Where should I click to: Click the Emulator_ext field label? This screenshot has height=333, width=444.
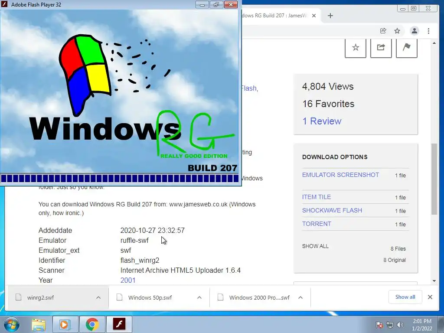coord(59,251)
